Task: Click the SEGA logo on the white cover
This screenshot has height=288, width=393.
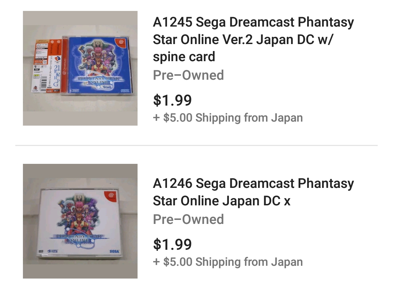Action: click(114, 251)
